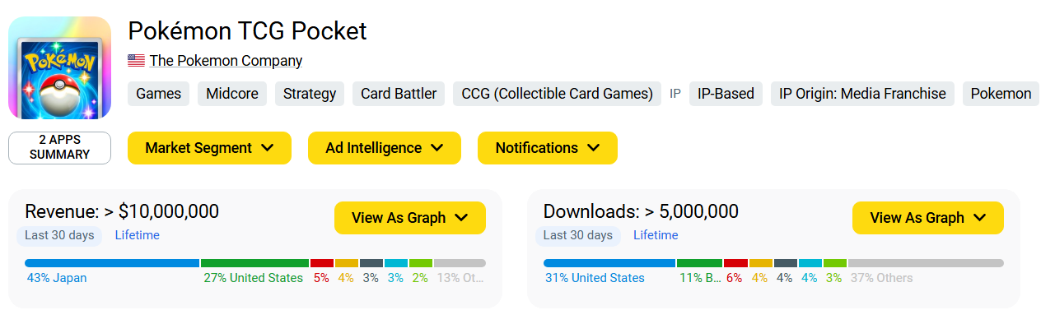Select Last 30 days under Revenue

pos(59,235)
